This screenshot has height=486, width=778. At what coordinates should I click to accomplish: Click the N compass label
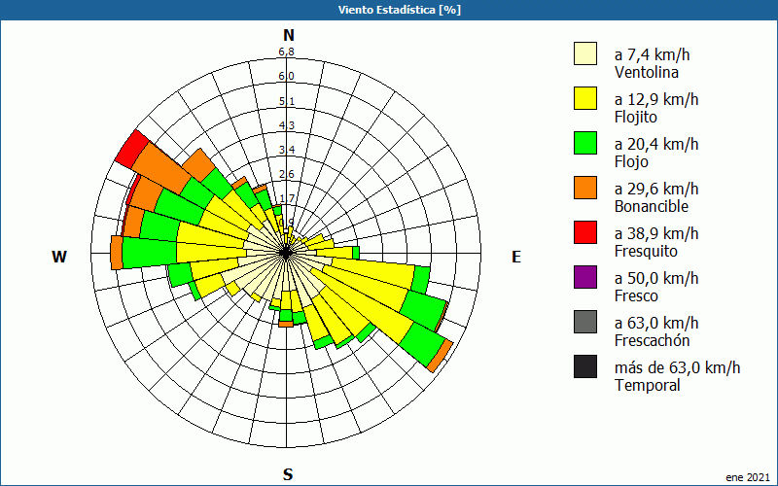[288, 35]
